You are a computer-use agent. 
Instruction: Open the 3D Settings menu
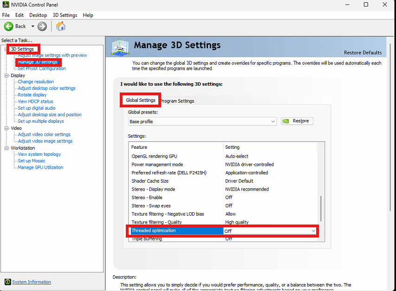[x=65, y=15]
